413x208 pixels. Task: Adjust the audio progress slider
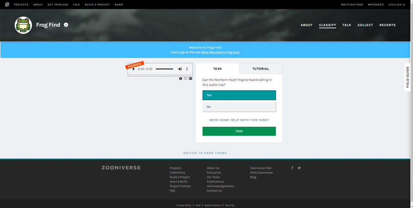click(x=165, y=69)
